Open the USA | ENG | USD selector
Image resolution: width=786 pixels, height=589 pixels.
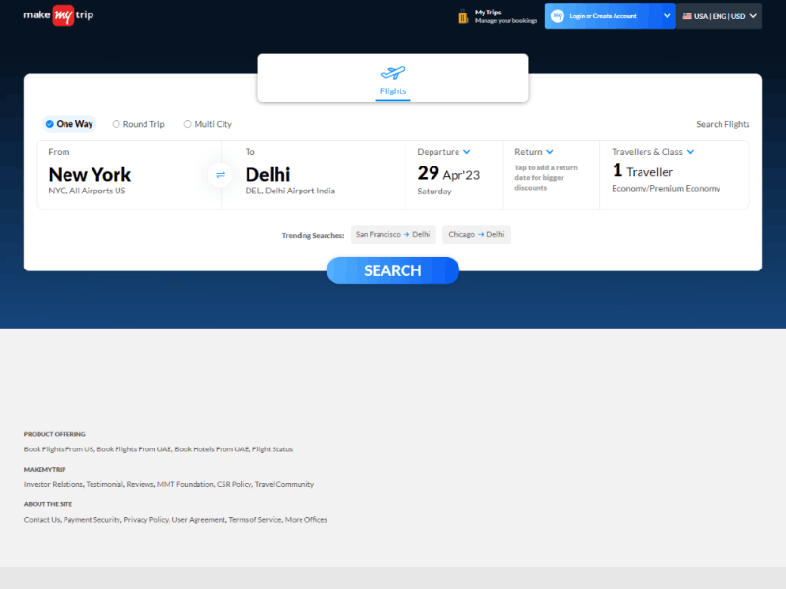click(x=719, y=16)
